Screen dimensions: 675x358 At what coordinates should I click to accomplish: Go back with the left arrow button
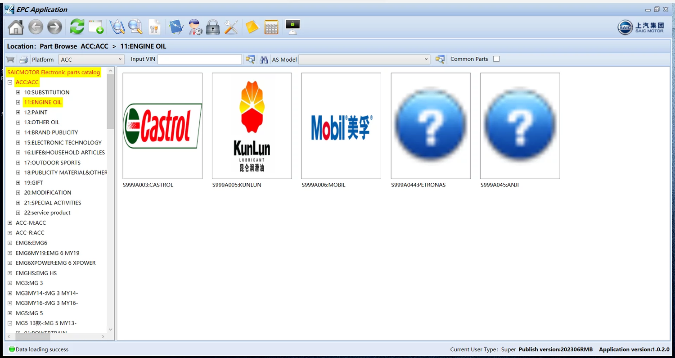coord(36,27)
